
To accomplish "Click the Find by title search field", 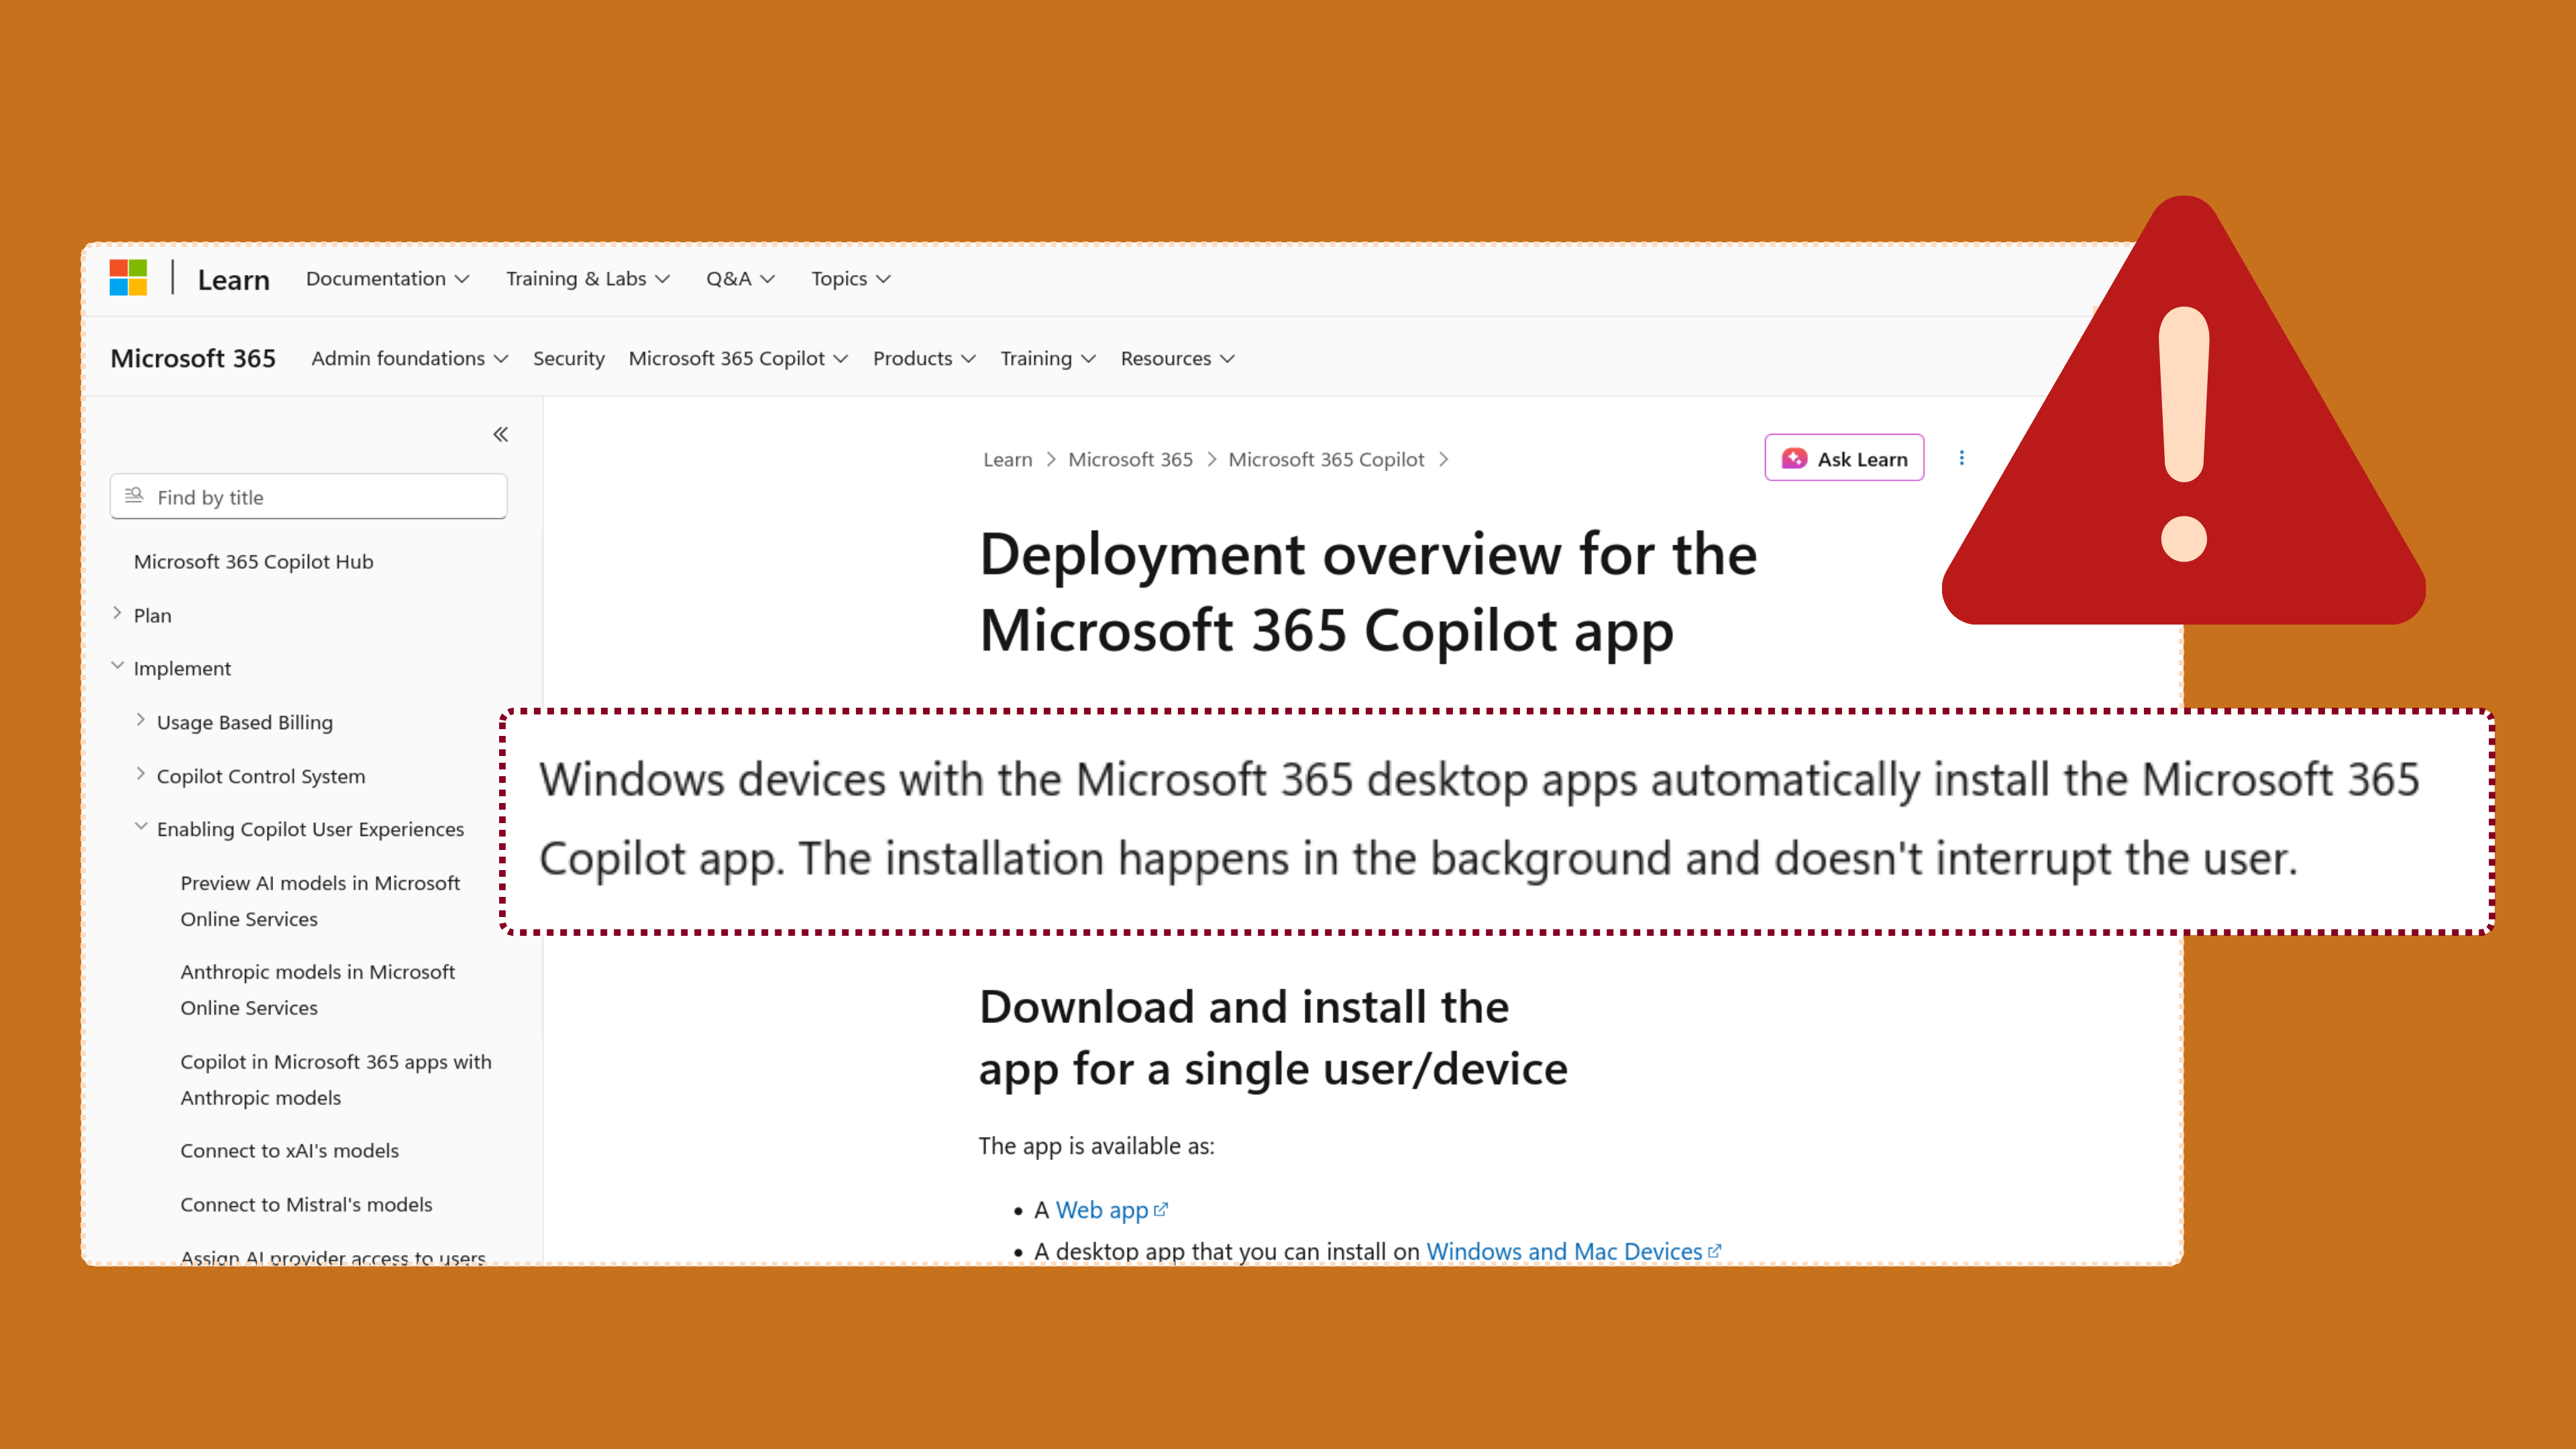I will point(309,497).
